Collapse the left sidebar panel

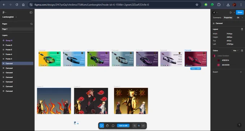[x=31, y=12]
